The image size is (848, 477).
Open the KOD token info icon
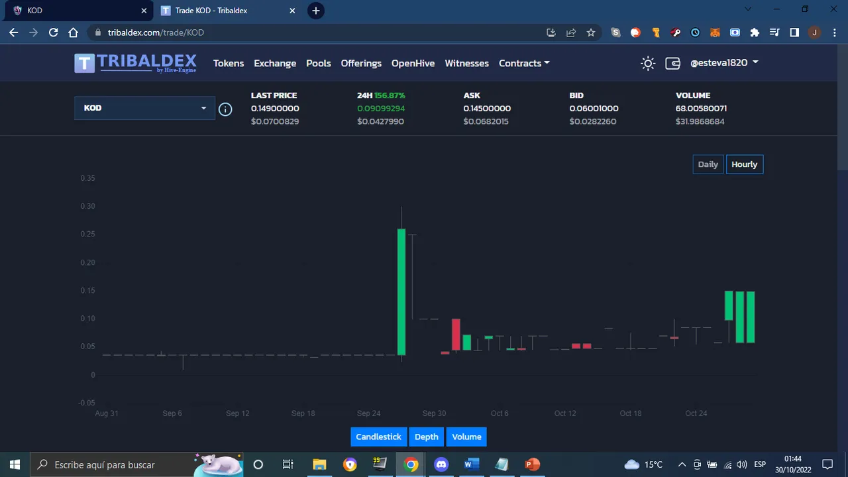(x=225, y=109)
